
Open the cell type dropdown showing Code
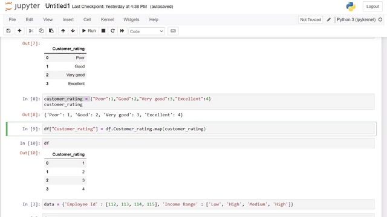(x=146, y=31)
